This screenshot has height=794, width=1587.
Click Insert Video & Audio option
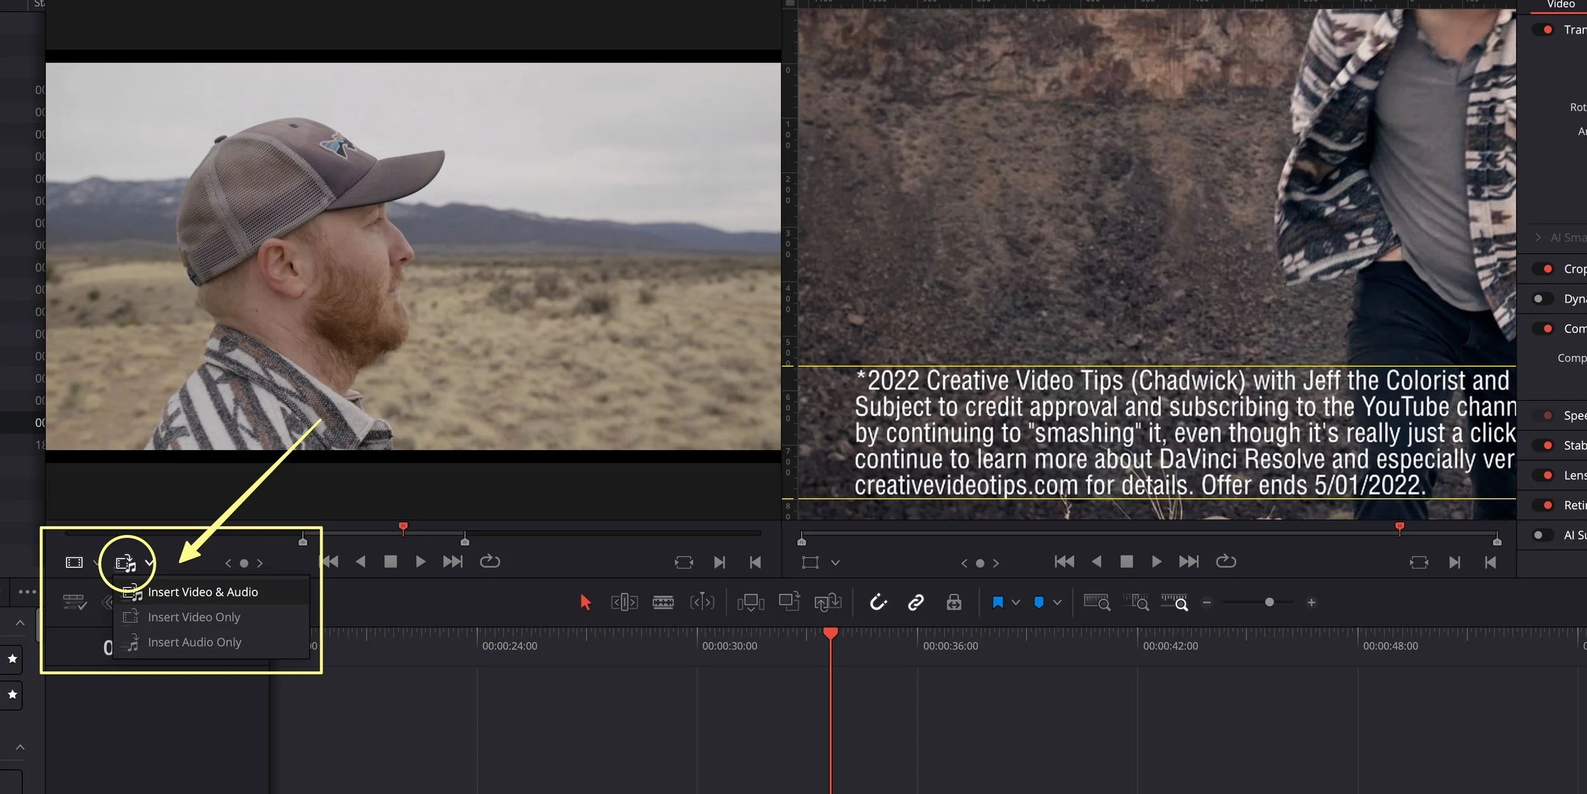point(203,592)
